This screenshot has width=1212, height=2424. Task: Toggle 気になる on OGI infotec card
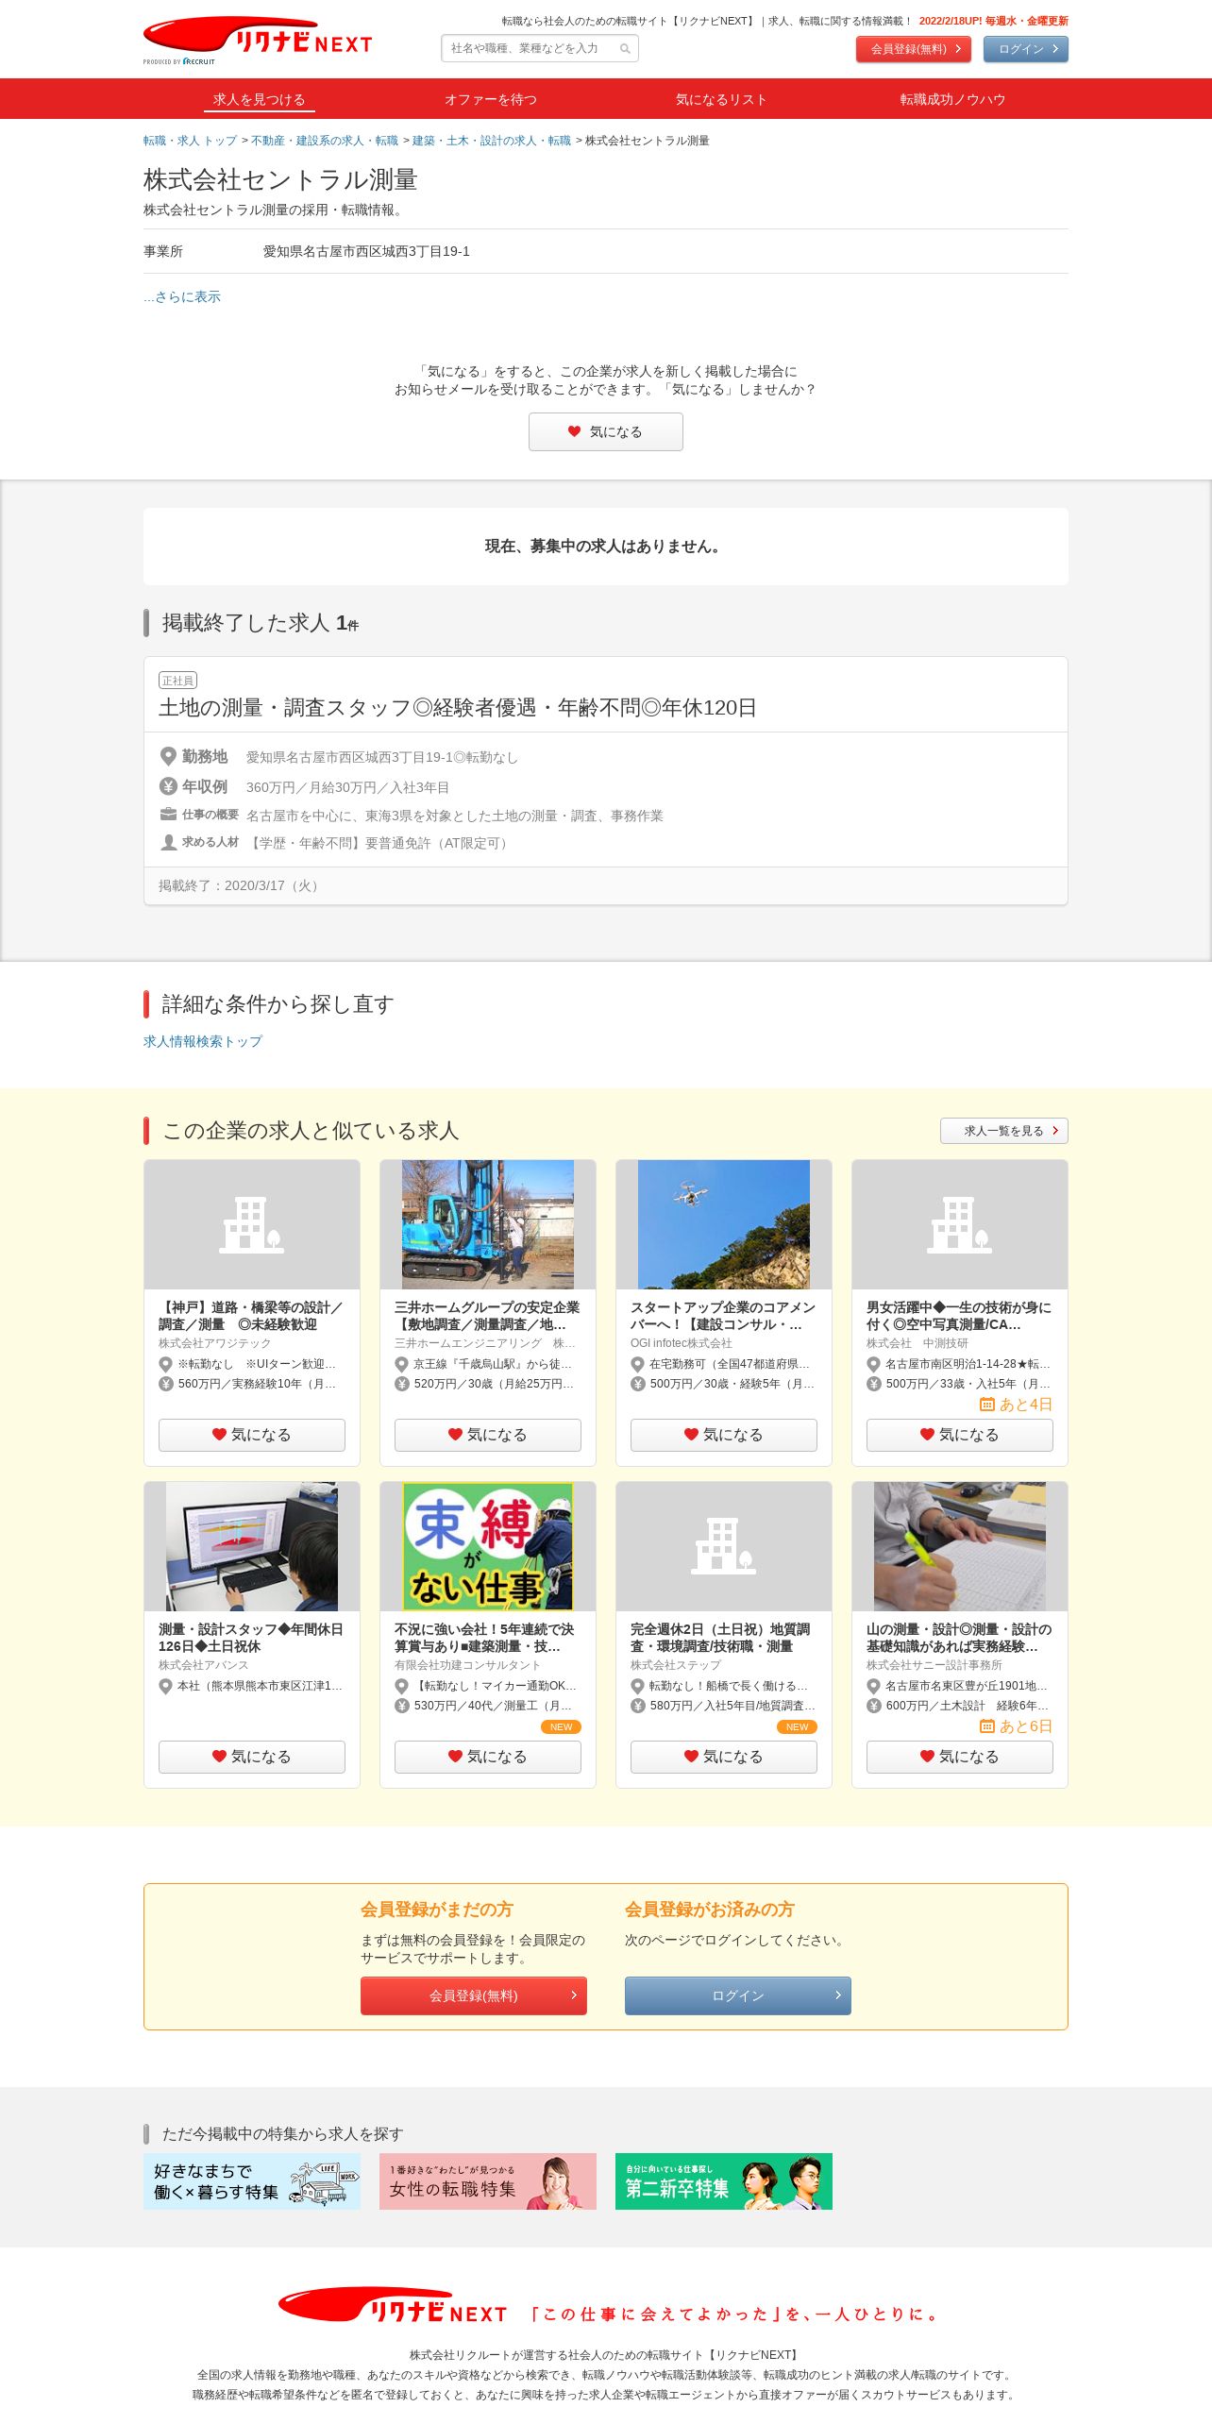point(724,1435)
